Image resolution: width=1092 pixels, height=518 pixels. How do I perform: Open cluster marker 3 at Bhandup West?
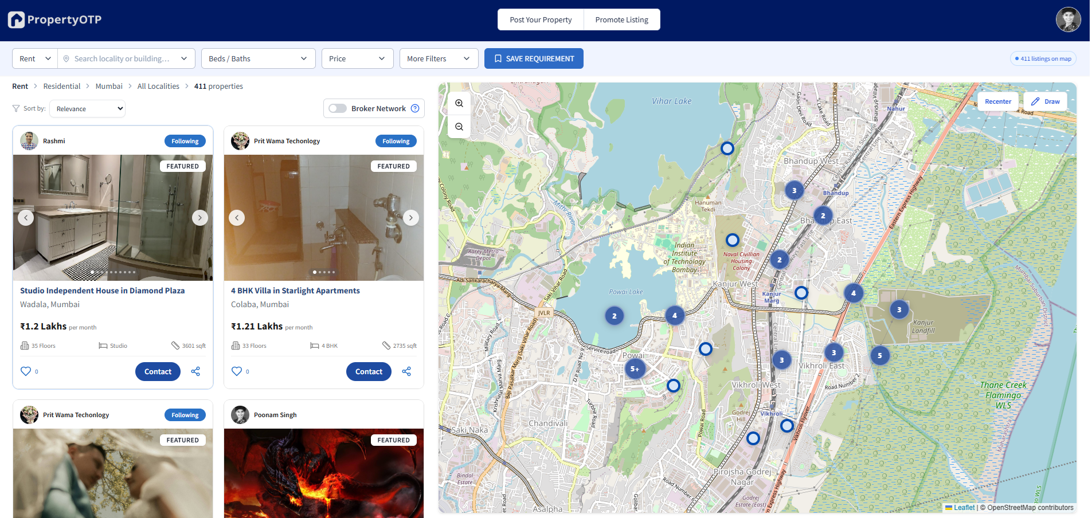pos(794,191)
